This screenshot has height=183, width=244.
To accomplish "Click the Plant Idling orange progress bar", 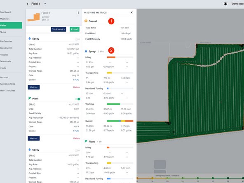I will [x=108, y=148].
